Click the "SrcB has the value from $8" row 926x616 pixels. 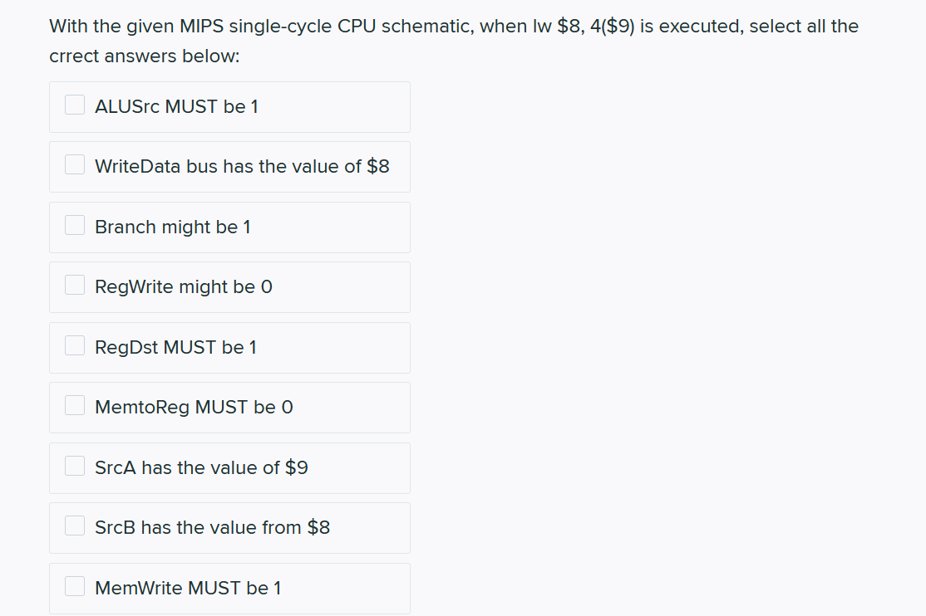click(229, 527)
